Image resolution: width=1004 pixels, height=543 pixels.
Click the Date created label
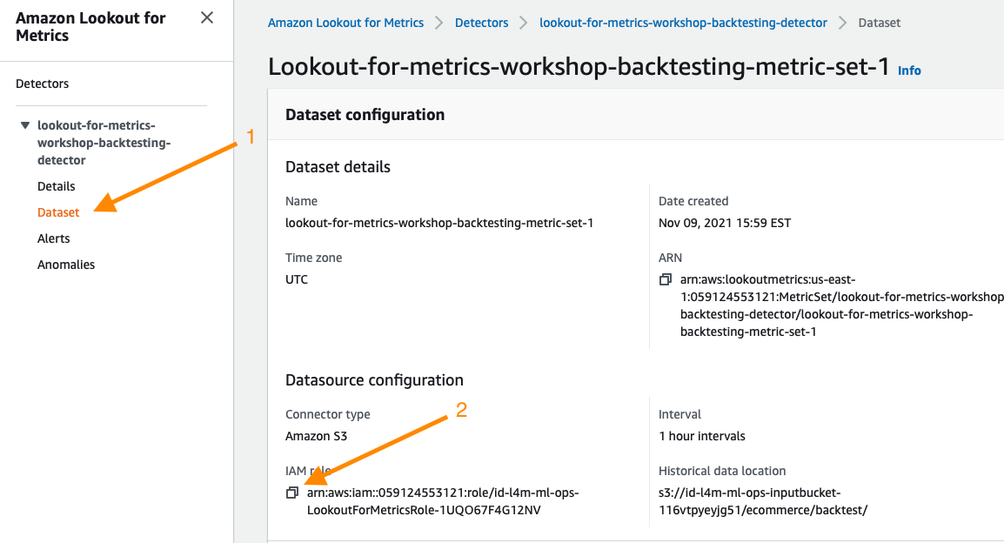point(693,201)
